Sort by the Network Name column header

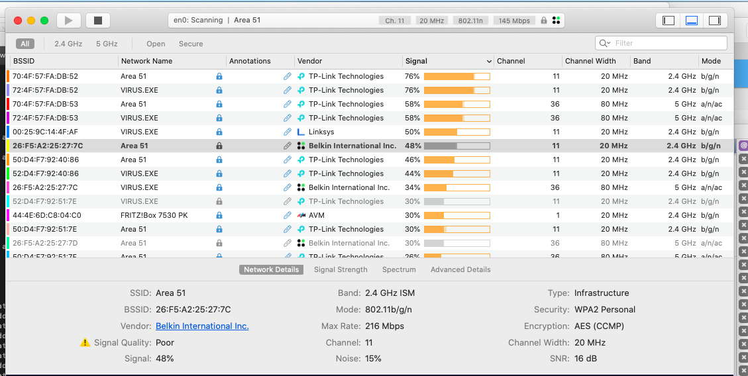coord(172,61)
